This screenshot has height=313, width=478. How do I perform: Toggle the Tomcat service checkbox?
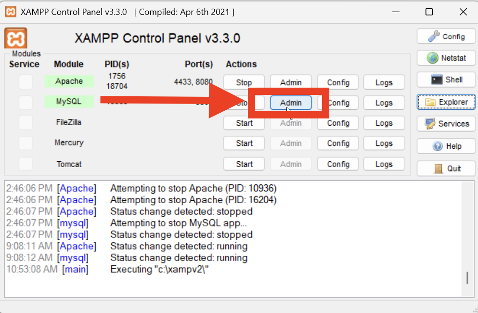pos(26,164)
